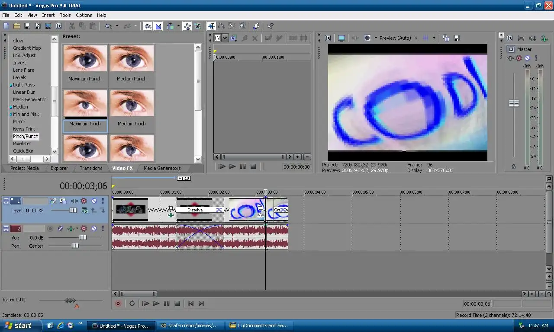Open Track FX on video track 1
The height and width of the screenshot is (332, 554).
pos(74,201)
